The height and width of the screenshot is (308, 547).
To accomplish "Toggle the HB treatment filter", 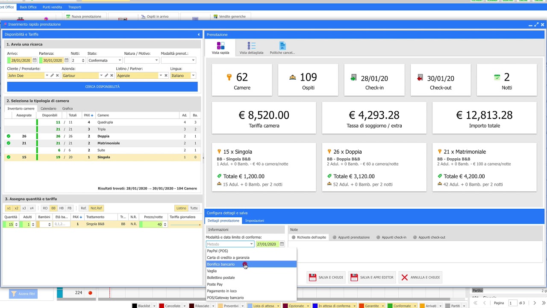I will [62, 208].
